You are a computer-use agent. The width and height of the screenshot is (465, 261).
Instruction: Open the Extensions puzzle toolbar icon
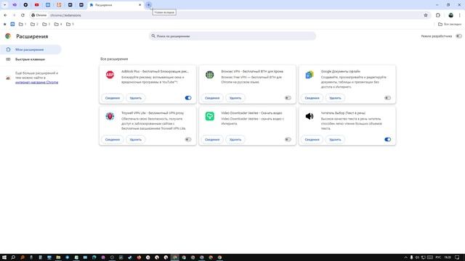[x=438, y=15]
